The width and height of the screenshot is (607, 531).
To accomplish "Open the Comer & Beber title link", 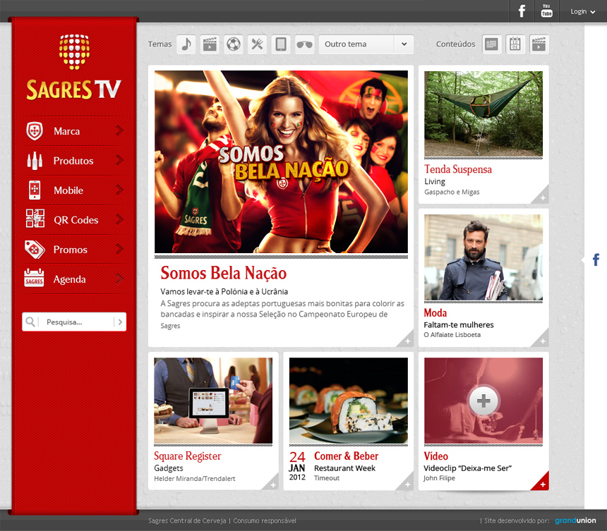I will click(346, 456).
